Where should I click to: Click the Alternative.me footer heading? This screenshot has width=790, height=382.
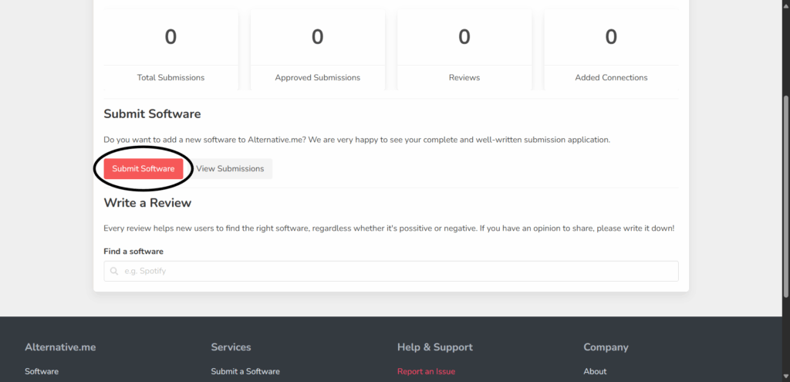(x=60, y=347)
